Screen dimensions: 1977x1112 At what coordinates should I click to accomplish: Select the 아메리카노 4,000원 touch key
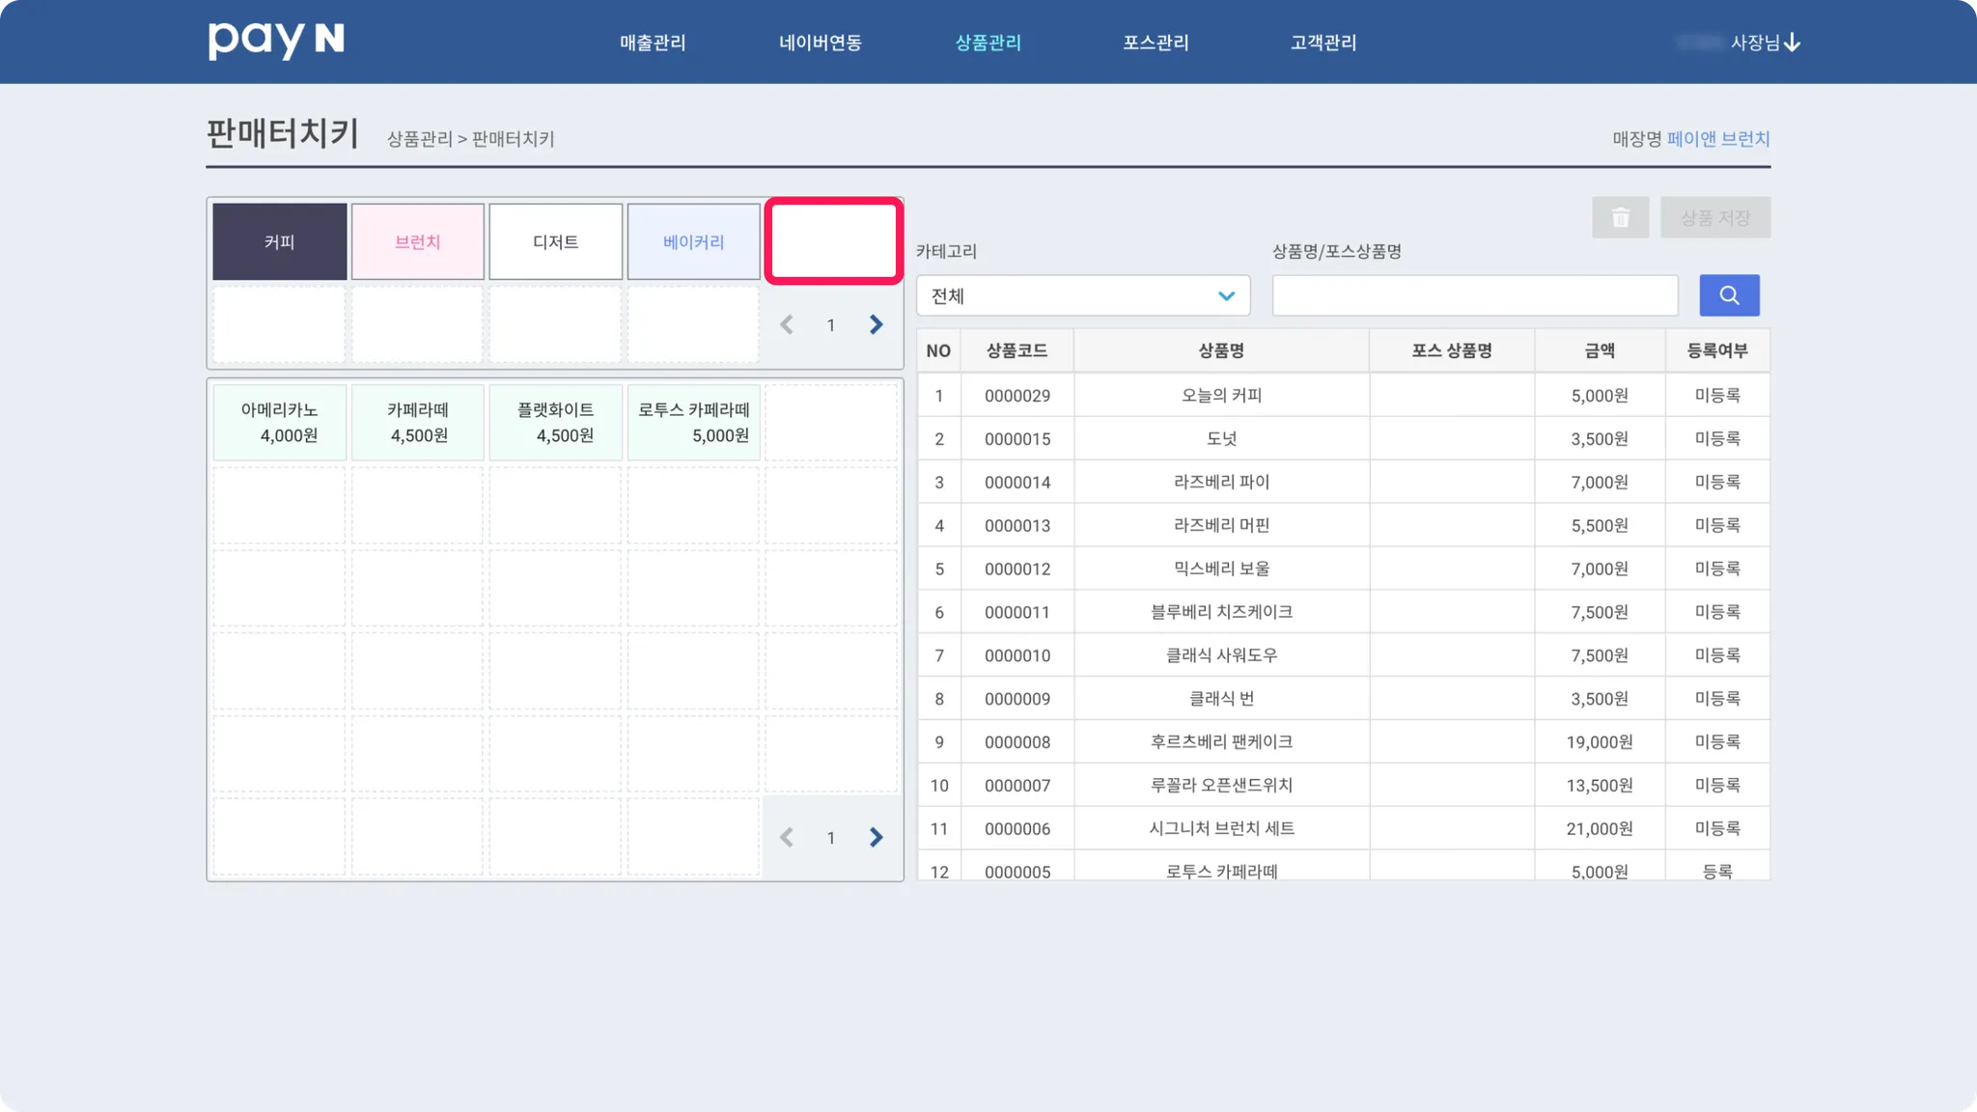click(279, 423)
